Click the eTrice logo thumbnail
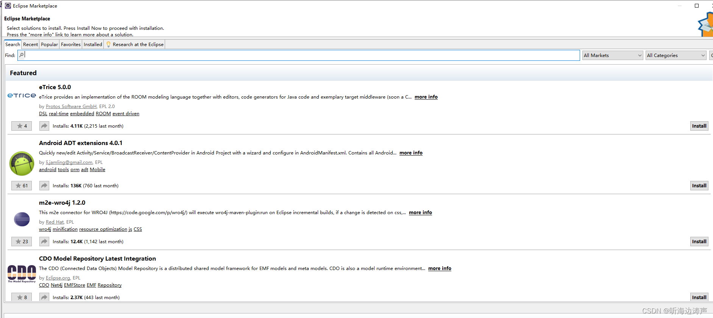This screenshot has width=713, height=318. [22, 96]
